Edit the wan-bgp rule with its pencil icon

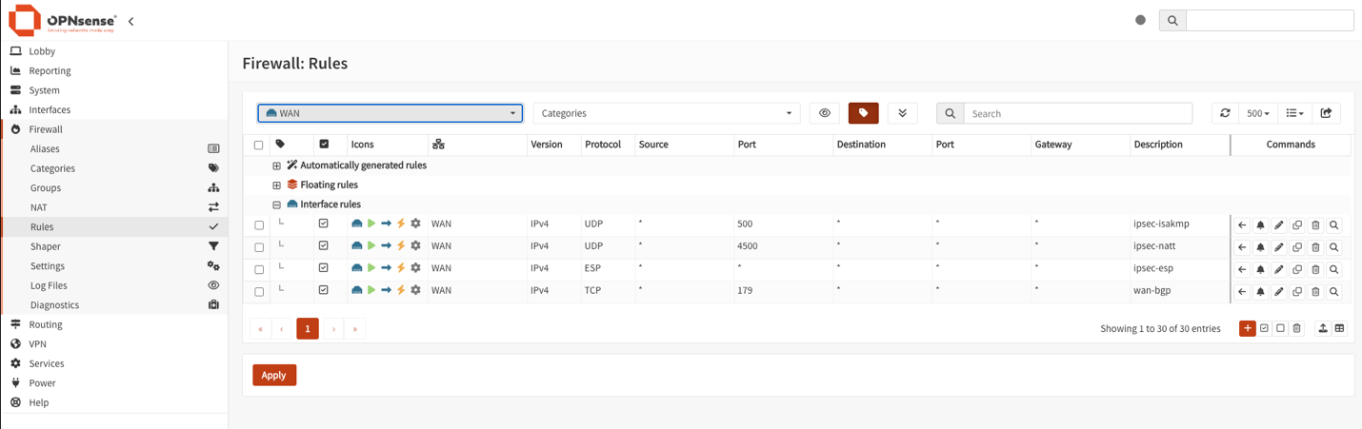click(1279, 292)
